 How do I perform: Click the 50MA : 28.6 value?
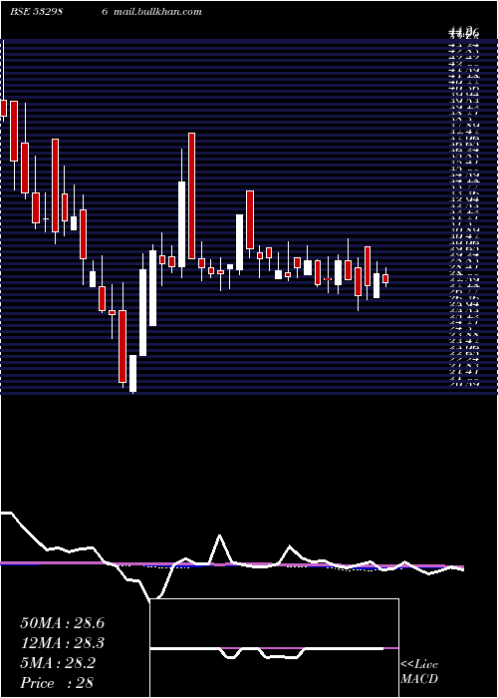click(62, 623)
